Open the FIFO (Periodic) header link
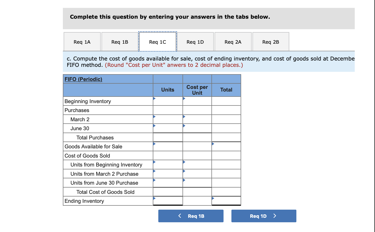375x232 pixels. 83,79
